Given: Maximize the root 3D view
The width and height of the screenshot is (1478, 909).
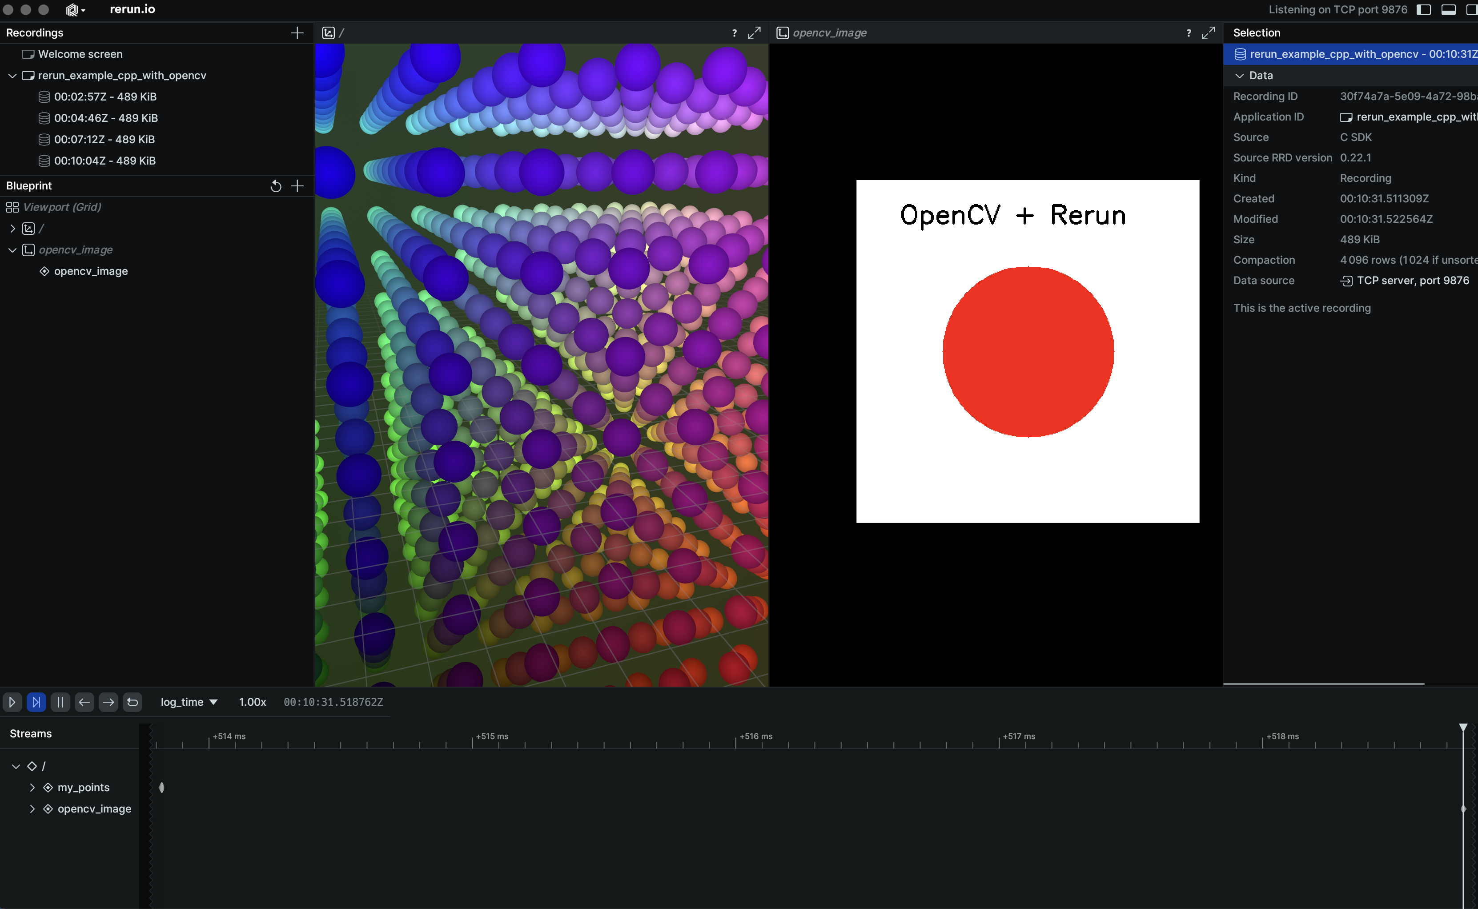Looking at the screenshot, I should point(754,32).
